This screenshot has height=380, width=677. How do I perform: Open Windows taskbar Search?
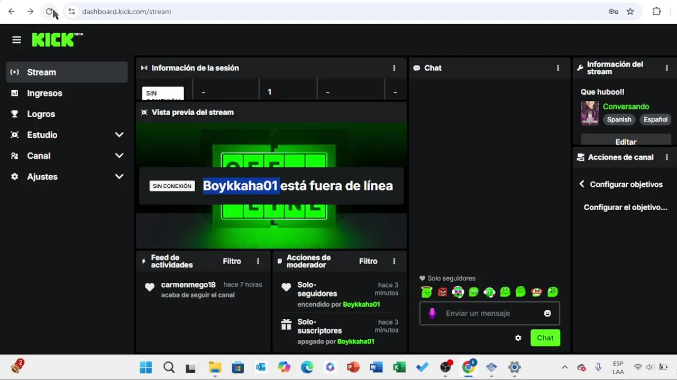point(169,367)
